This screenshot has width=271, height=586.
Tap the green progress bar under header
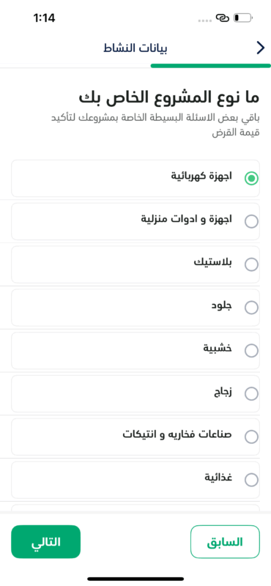coord(210,66)
